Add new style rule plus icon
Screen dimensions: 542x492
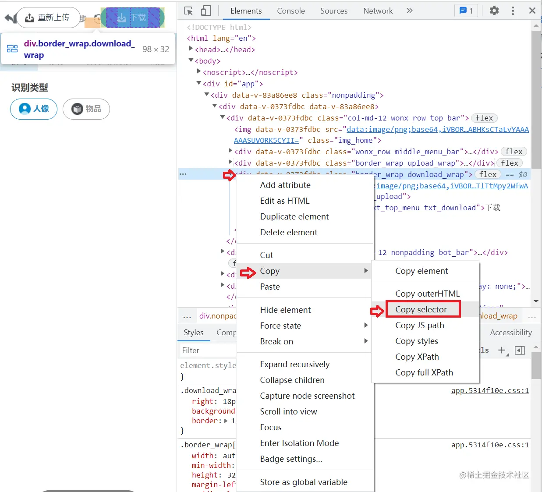pyautogui.click(x=503, y=350)
